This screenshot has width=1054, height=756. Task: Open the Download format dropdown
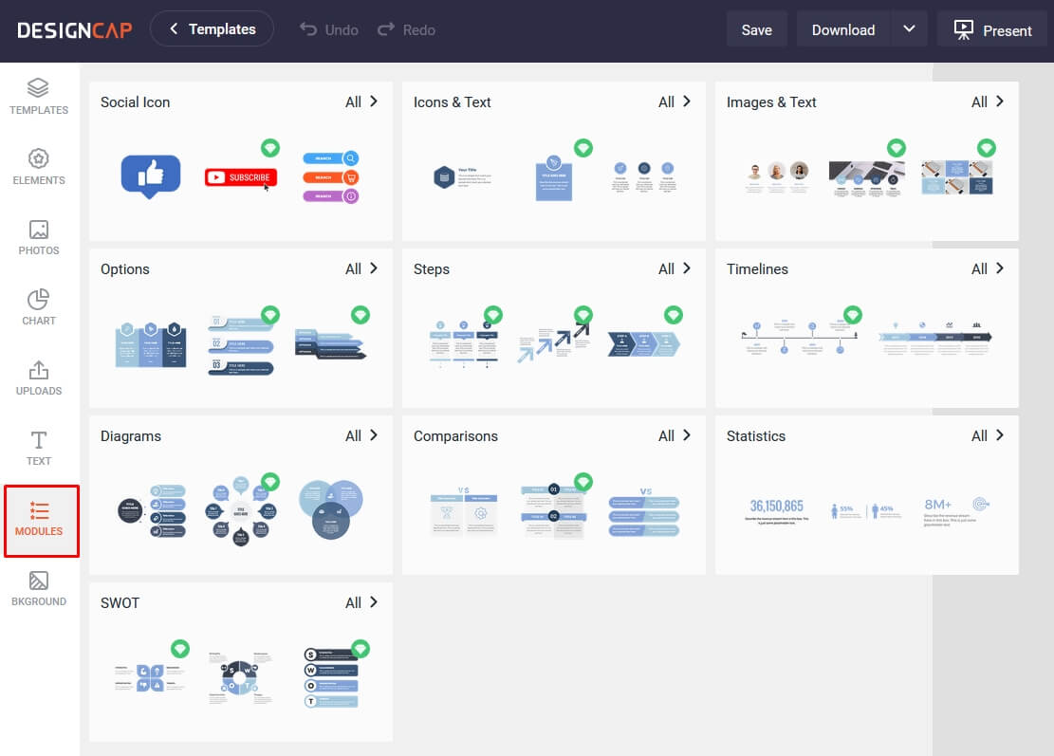(x=909, y=28)
